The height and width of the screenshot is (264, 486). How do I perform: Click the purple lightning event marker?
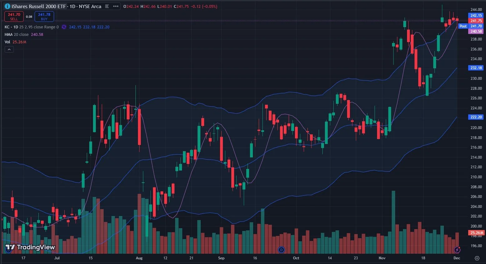pyautogui.click(x=457, y=249)
